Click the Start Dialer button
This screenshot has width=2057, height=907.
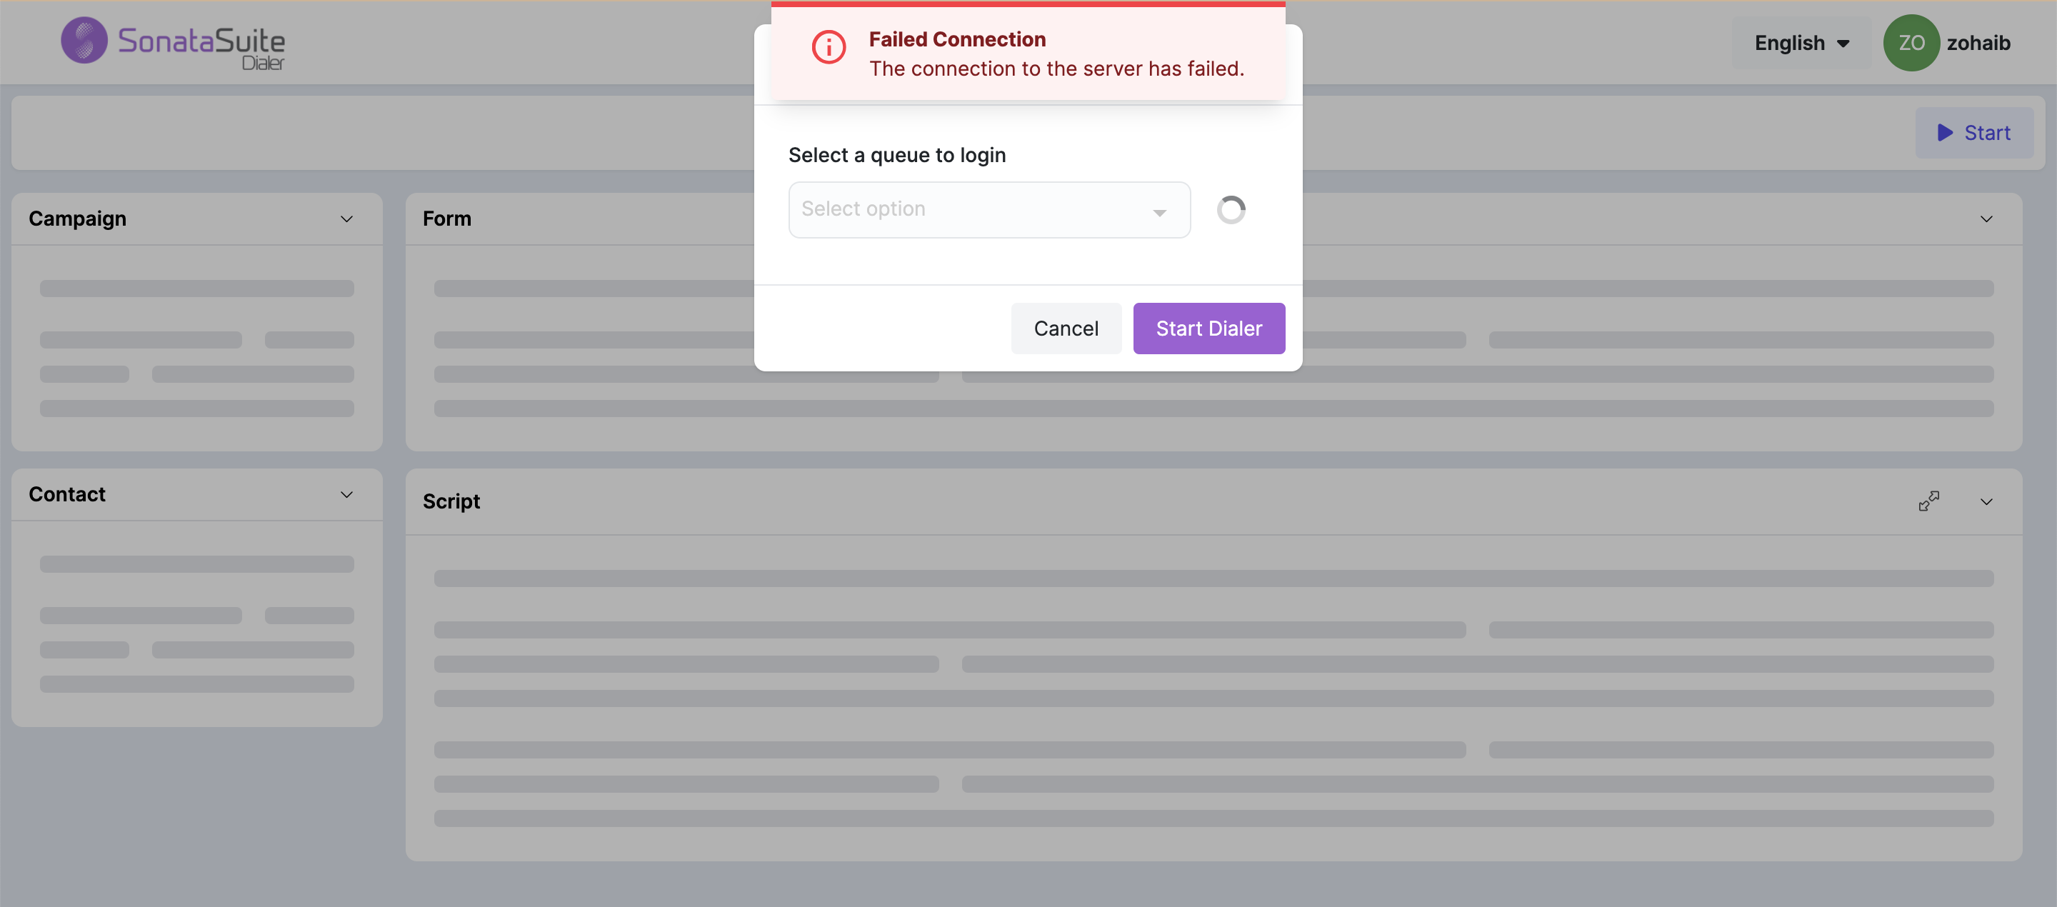click(x=1208, y=328)
